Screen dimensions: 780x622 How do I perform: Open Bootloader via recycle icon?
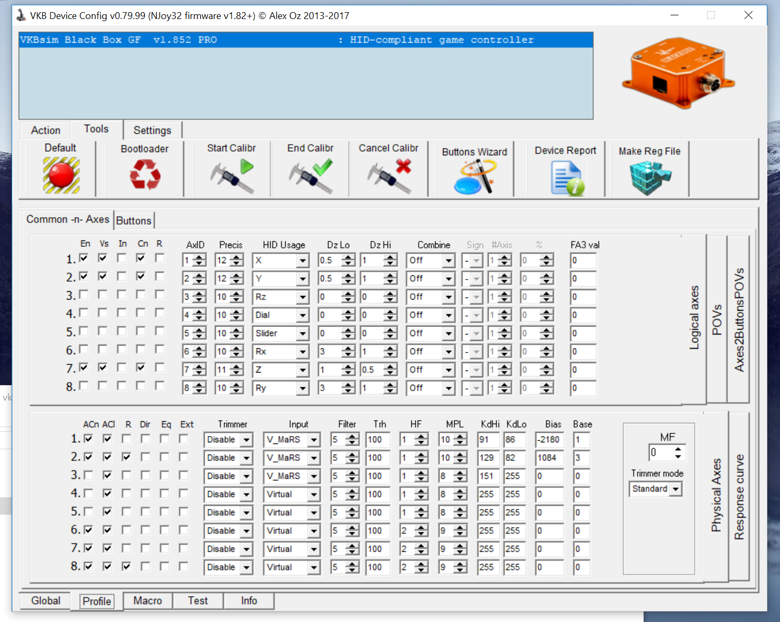(145, 174)
